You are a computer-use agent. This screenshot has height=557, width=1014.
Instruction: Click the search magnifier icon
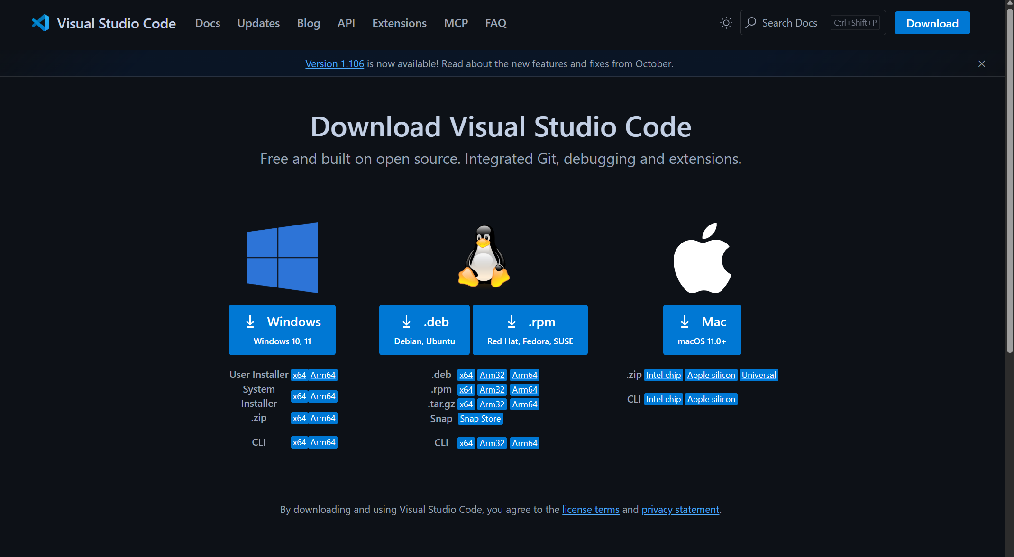[x=751, y=22]
